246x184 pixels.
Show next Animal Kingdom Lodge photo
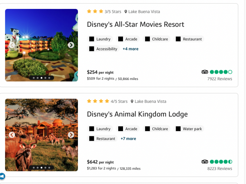coord(71,135)
